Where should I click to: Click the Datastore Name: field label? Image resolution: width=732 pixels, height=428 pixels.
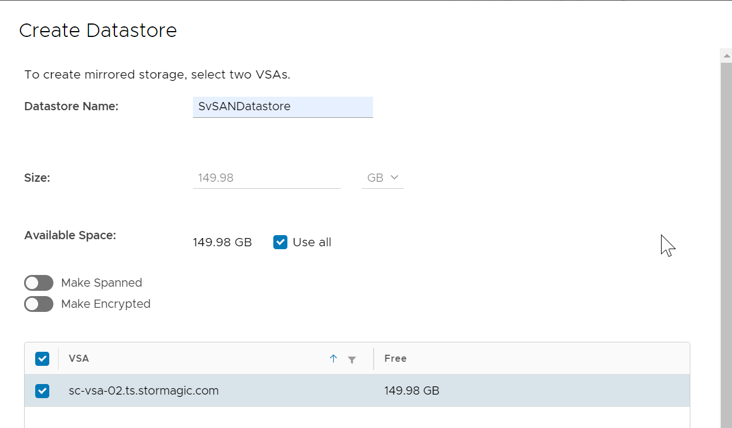pos(72,106)
